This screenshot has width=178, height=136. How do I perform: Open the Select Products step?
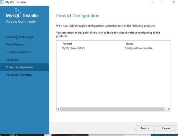point(15,45)
